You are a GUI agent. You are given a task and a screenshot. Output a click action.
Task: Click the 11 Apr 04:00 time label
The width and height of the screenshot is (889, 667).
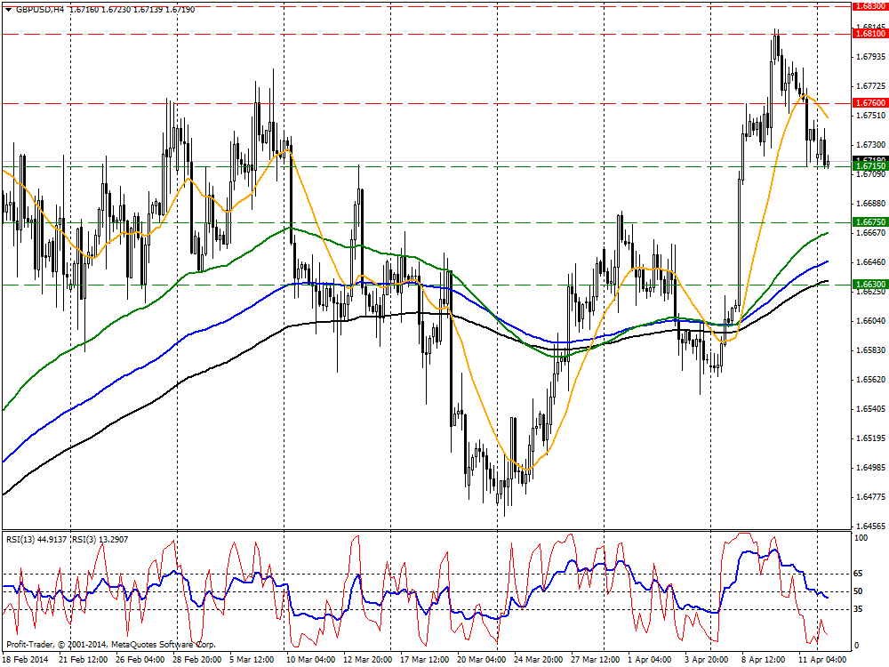pyautogui.click(x=824, y=660)
